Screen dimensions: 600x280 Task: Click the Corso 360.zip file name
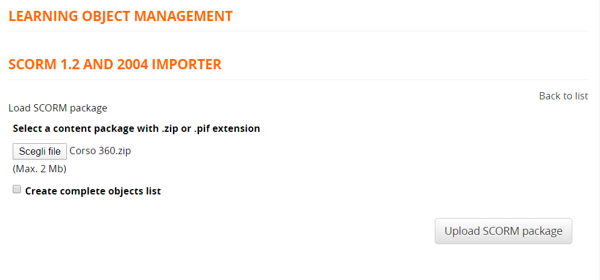tap(100, 151)
